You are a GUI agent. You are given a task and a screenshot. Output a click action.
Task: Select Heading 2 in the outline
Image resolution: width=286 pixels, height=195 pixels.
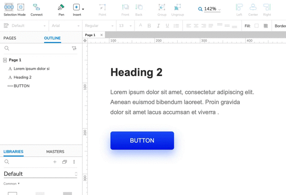(22, 77)
